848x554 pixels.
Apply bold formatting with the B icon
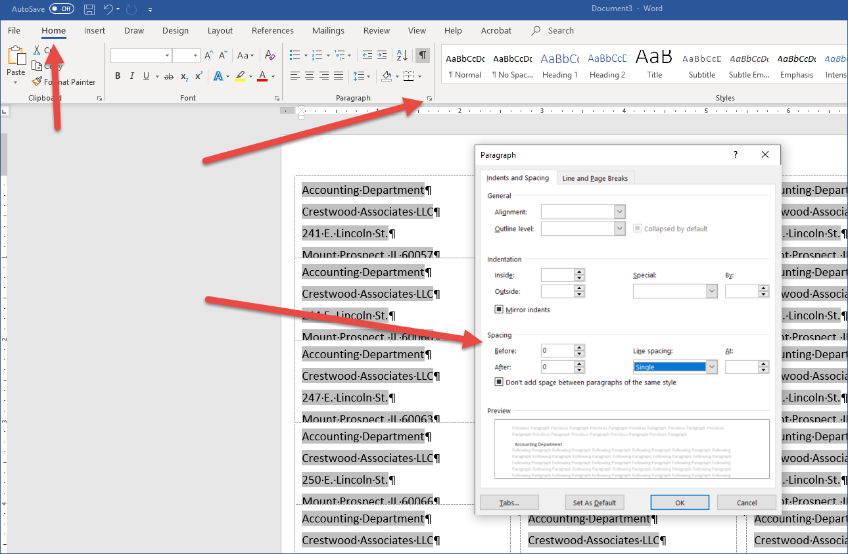tap(118, 76)
